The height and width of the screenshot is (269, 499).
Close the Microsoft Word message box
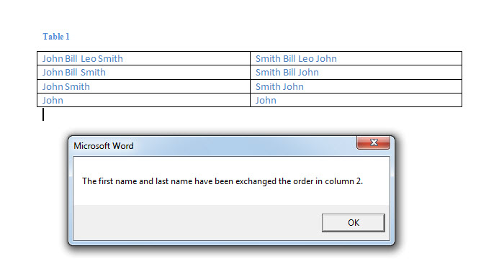pyautogui.click(x=373, y=142)
